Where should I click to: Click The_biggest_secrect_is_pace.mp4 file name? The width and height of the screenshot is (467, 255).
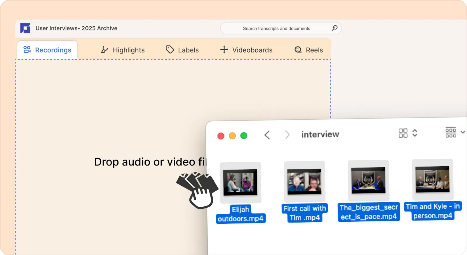point(369,212)
